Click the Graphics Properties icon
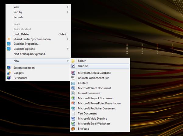Screen dimensions: 183x136 point(9,44)
